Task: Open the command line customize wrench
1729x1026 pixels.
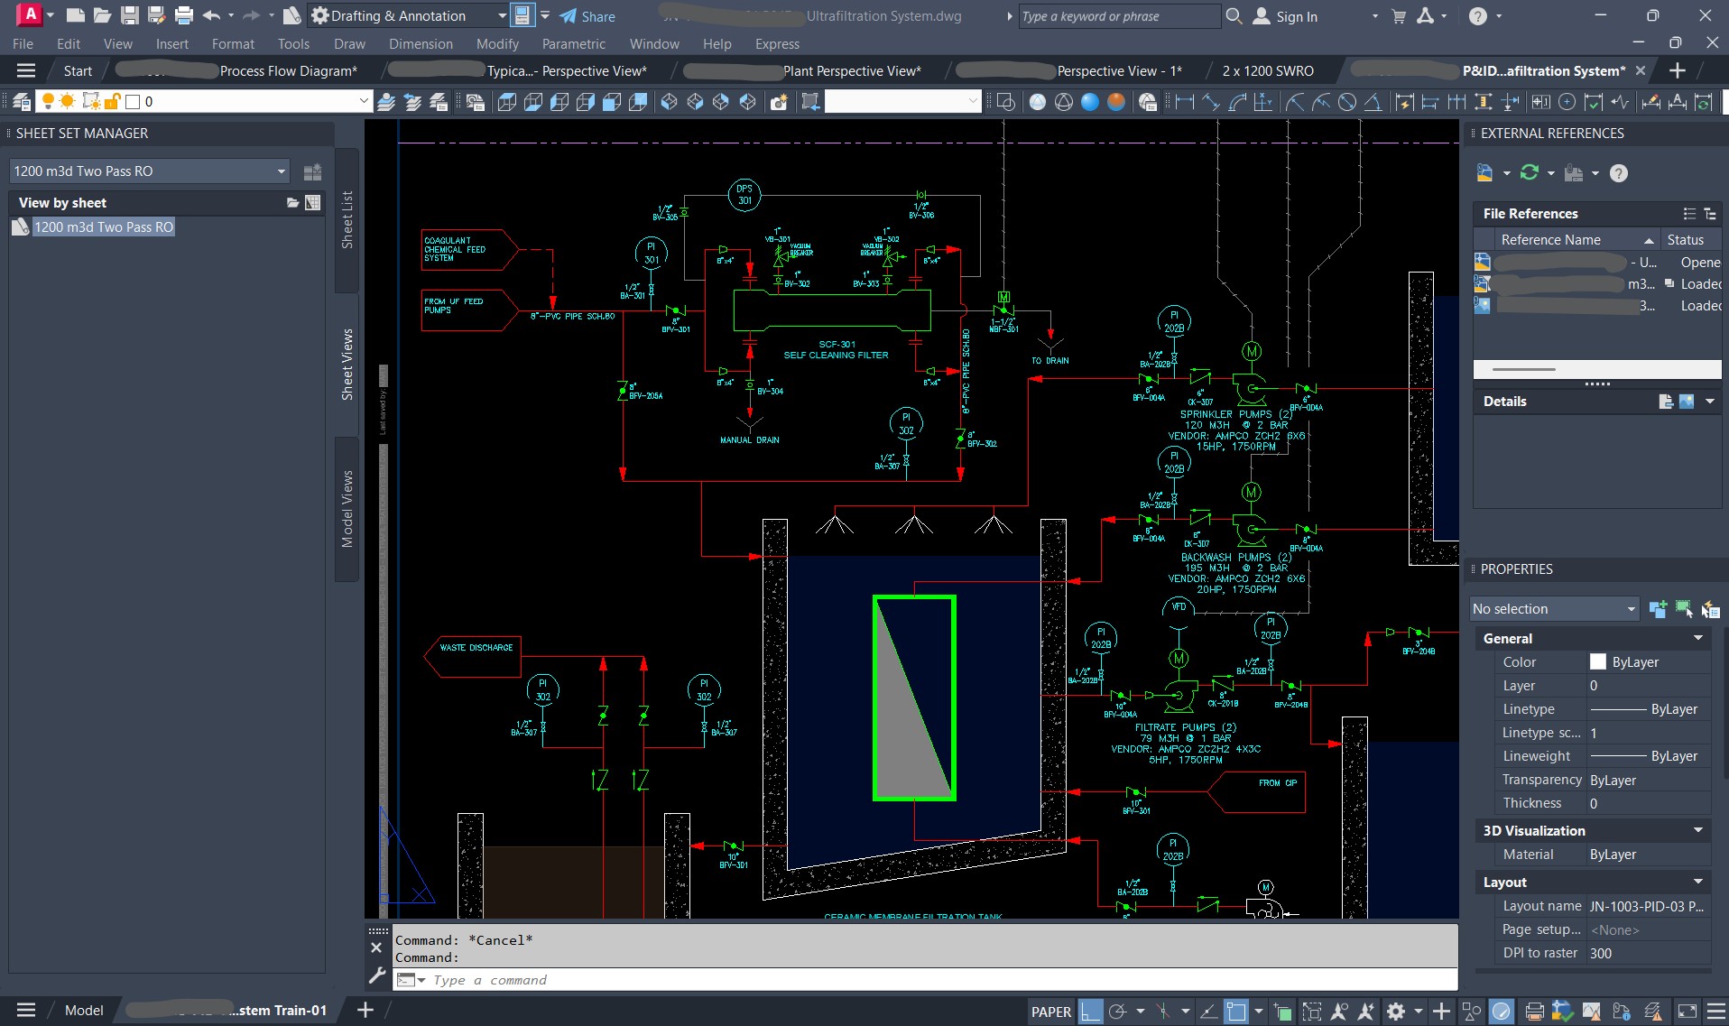Action: click(377, 975)
